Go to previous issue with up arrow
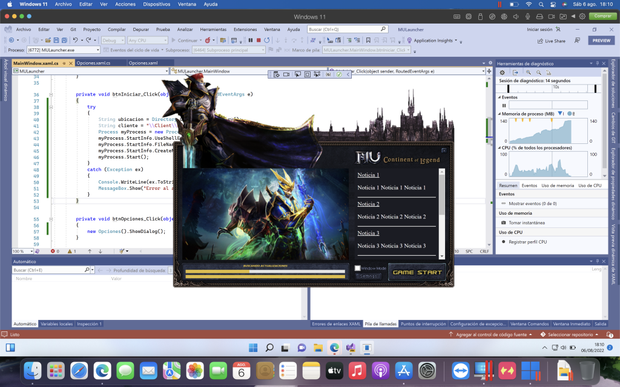Image resolution: width=620 pixels, height=387 pixels. click(x=90, y=251)
